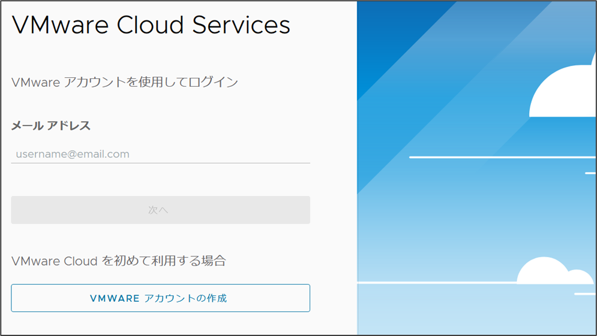Click the VMware アカウントを使用してログイン text

125,82
